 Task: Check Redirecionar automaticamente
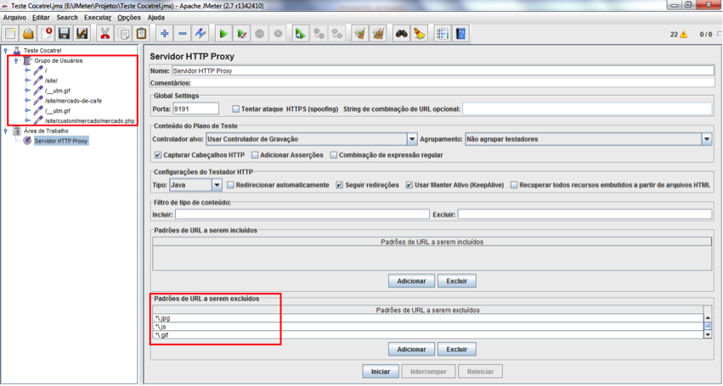(x=230, y=185)
